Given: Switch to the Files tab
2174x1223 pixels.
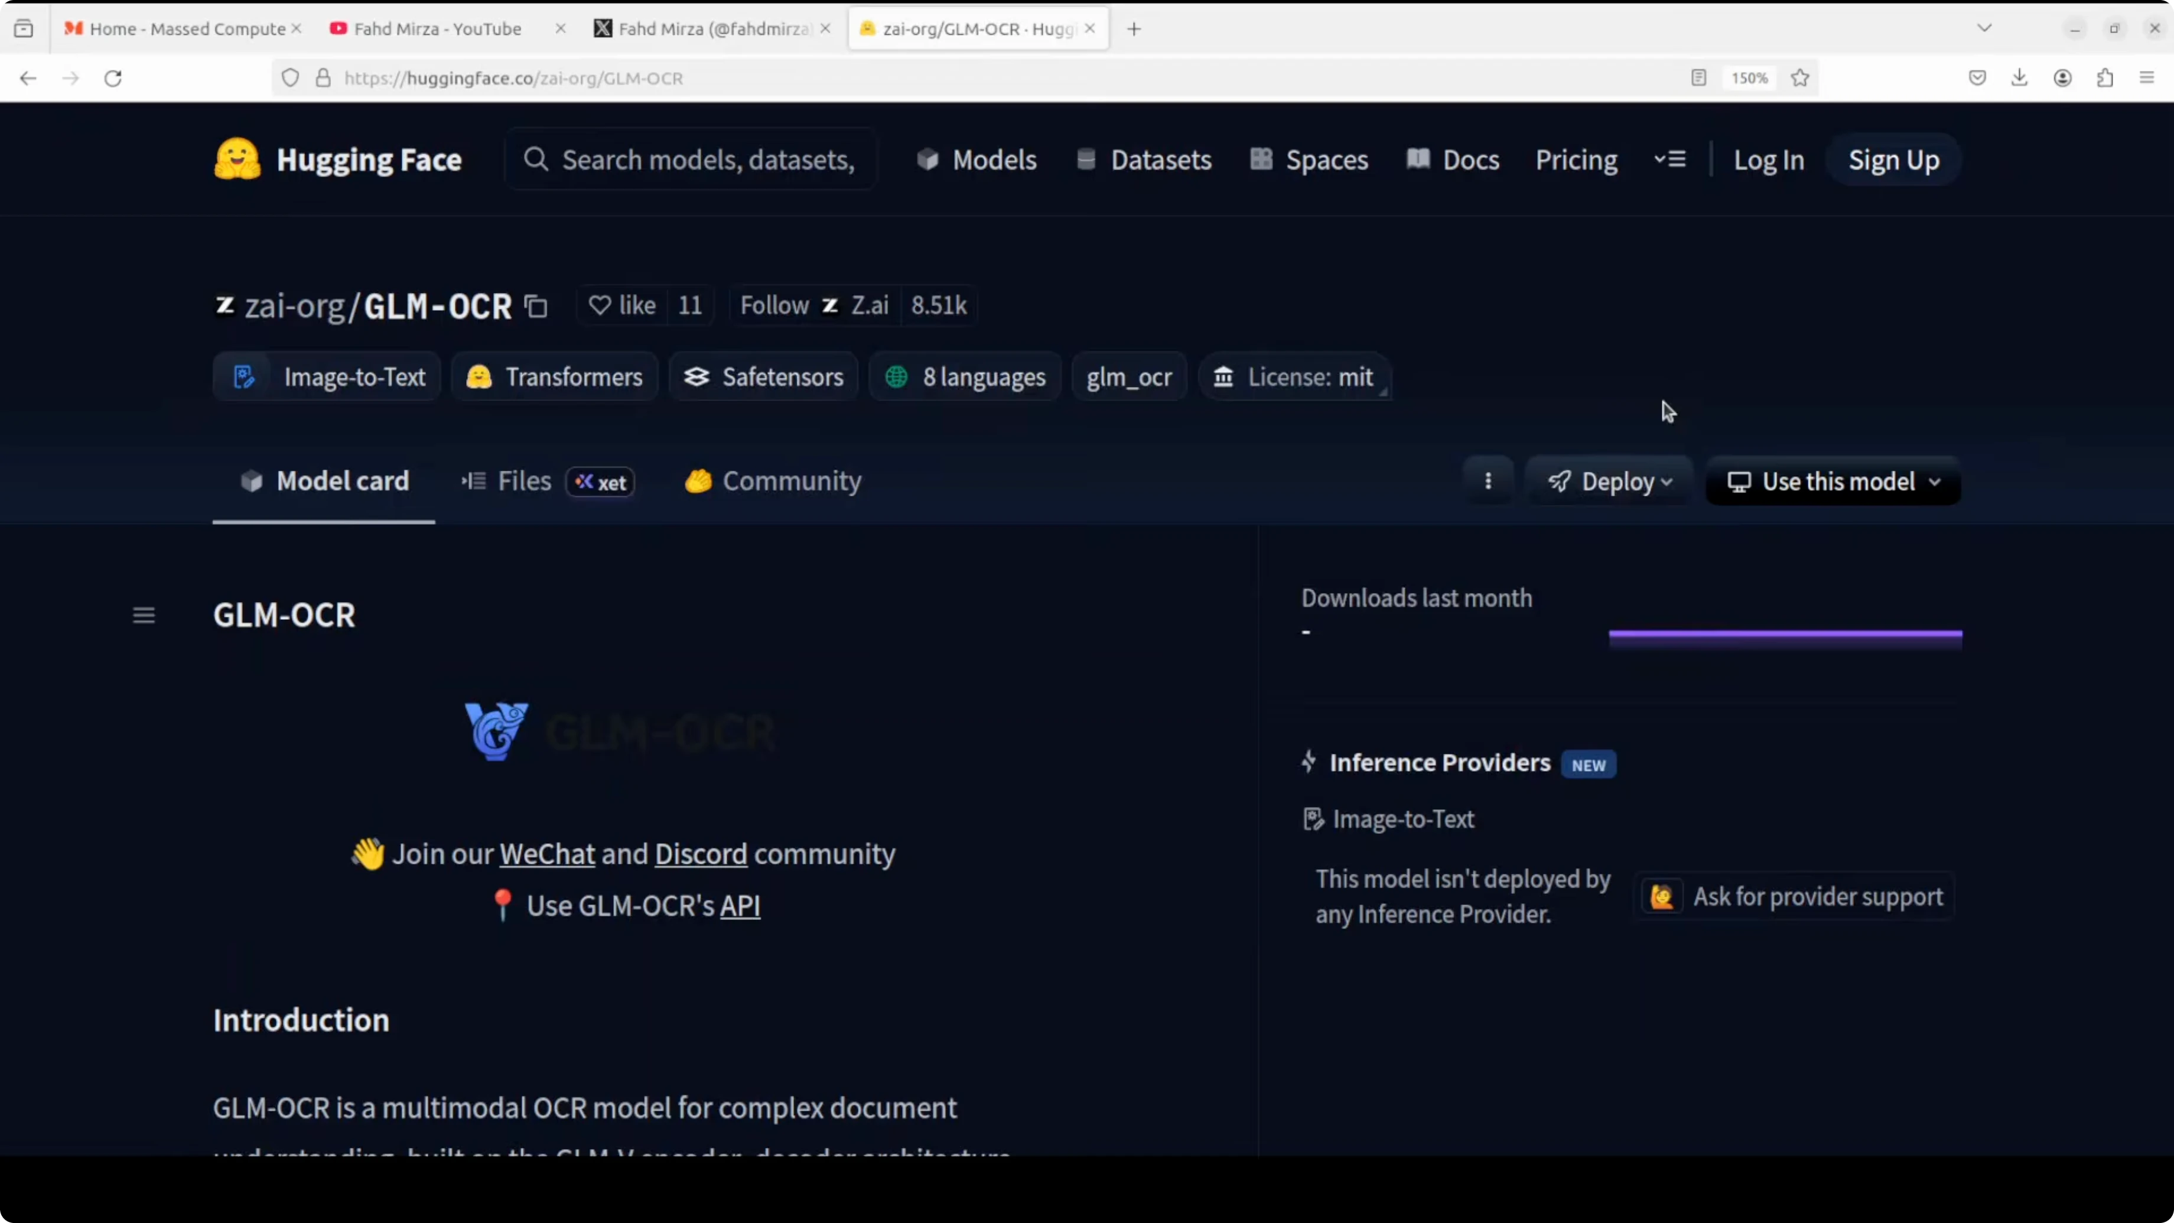Looking at the screenshot, I should [x=523, y=481].
